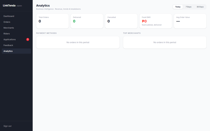Viewport: 210px width, 131px height.
Task: Click the Cancelled count card
Action: coord(121,21)
